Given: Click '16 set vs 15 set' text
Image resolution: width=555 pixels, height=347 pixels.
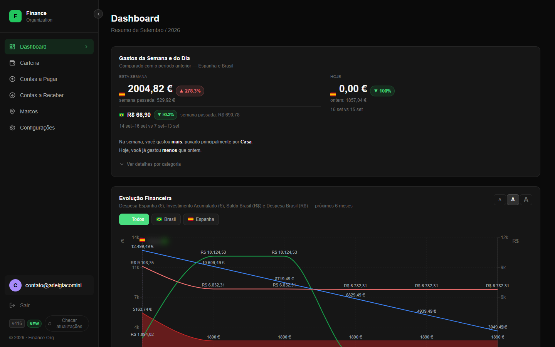Looking at the screenshot, I should tap(346, 109).
